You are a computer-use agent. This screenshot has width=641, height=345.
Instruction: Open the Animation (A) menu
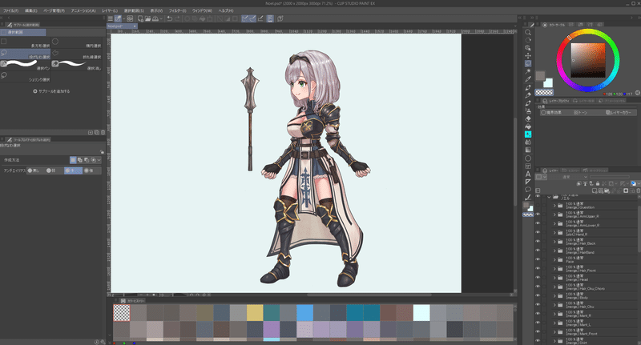83,10
